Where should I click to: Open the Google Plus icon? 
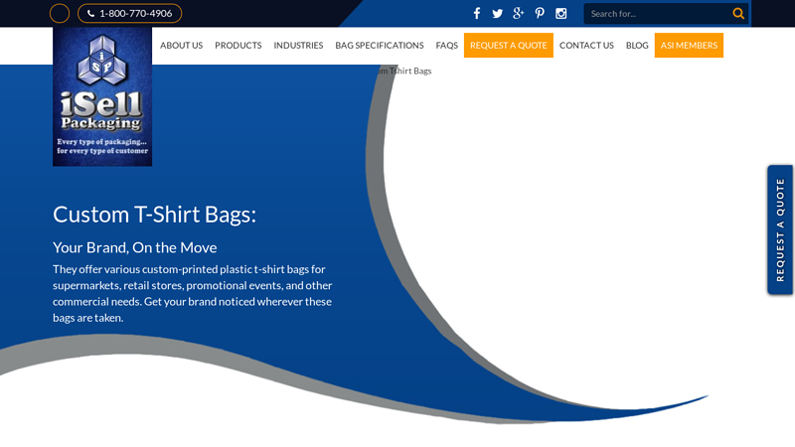pos(519,13)
